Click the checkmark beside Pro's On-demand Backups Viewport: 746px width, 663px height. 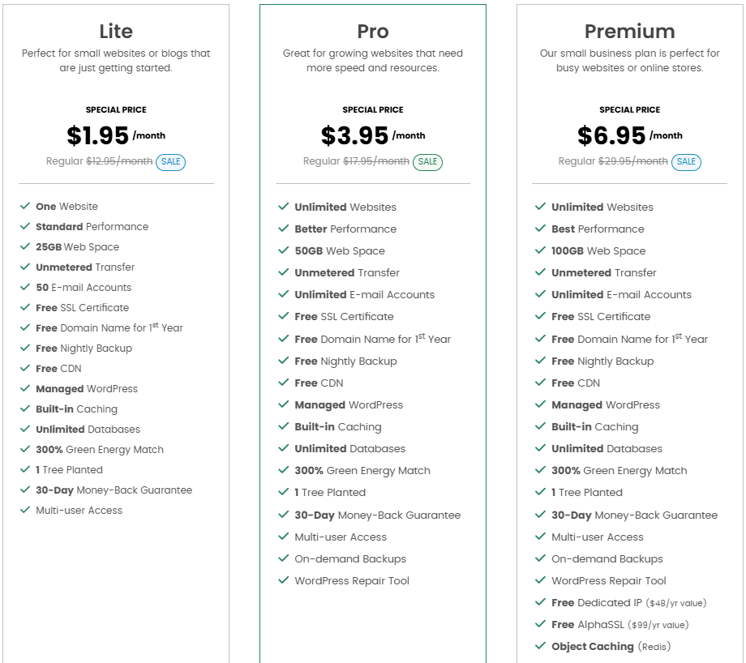(x=284, y=558)
